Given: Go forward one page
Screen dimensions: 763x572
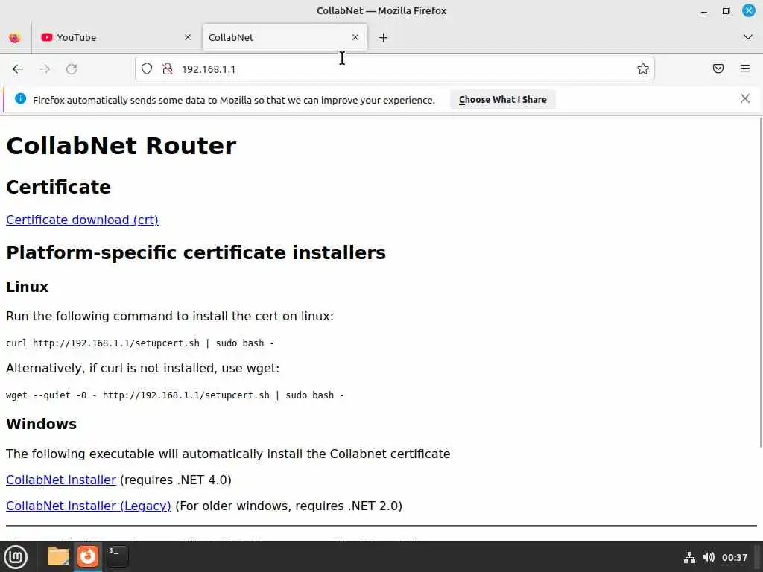Looking at the screenshot, I should [45, 69].
